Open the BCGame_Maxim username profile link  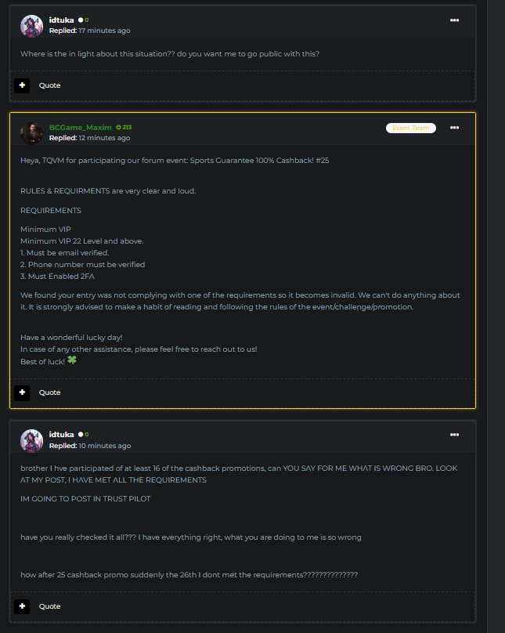coord(80,127)
